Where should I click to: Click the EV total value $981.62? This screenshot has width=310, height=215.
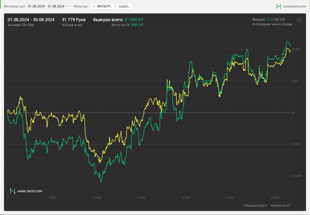(x=137, y=25)
